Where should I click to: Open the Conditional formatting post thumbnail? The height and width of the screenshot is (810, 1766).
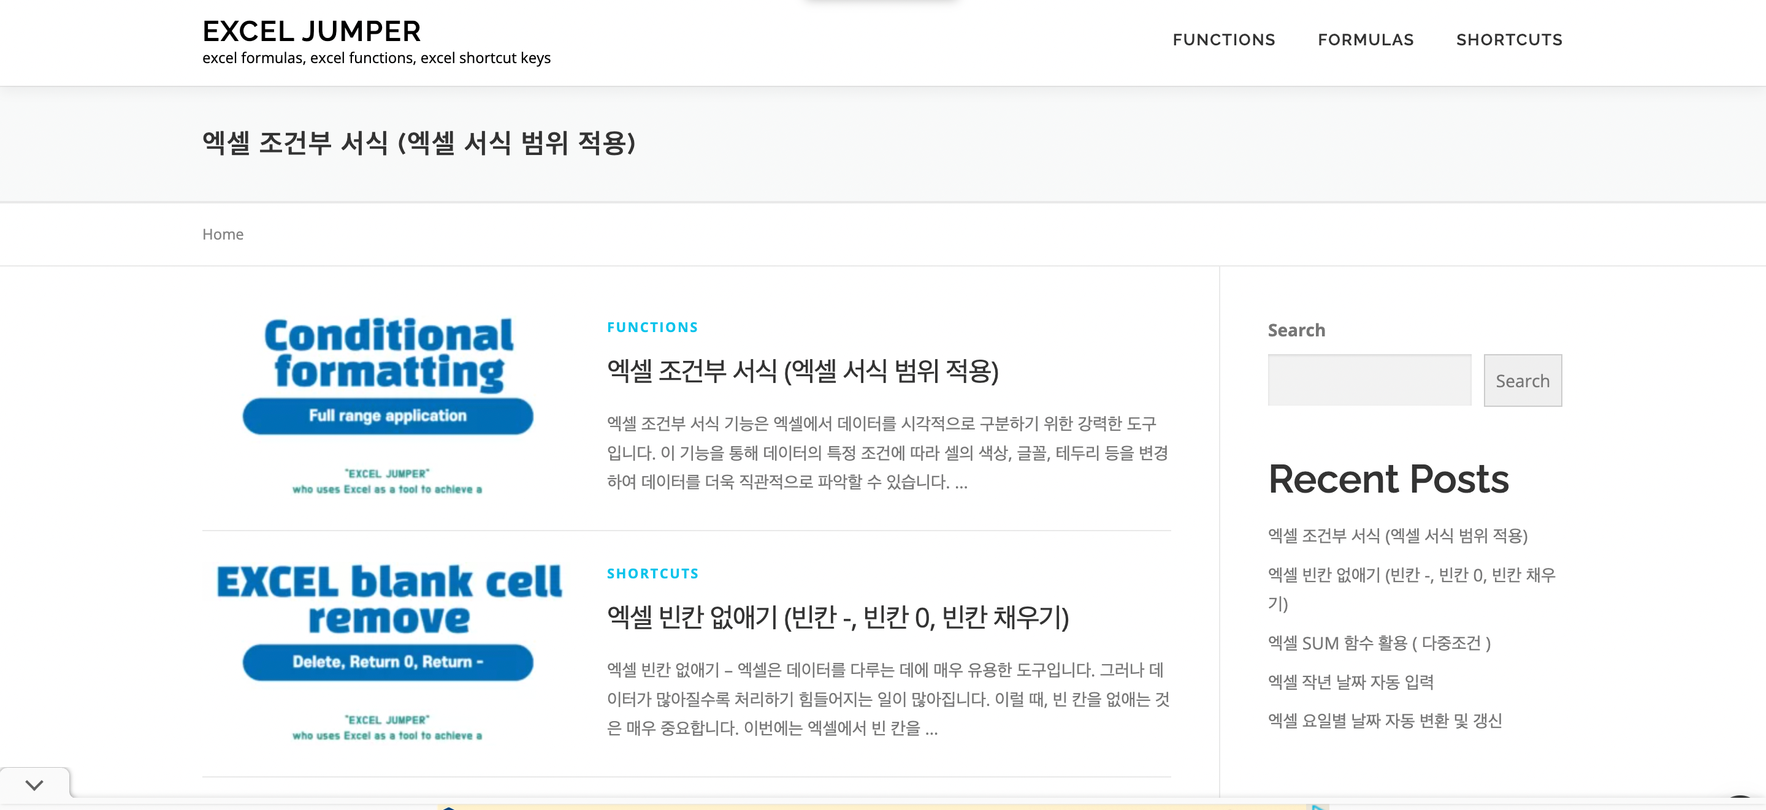(388, 406)
